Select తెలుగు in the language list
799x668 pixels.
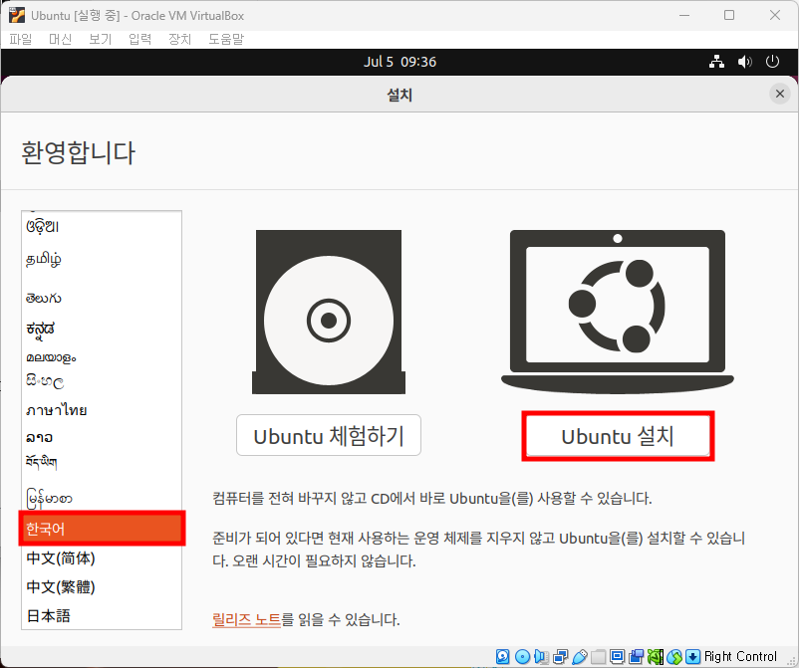(x=102, y=298)
